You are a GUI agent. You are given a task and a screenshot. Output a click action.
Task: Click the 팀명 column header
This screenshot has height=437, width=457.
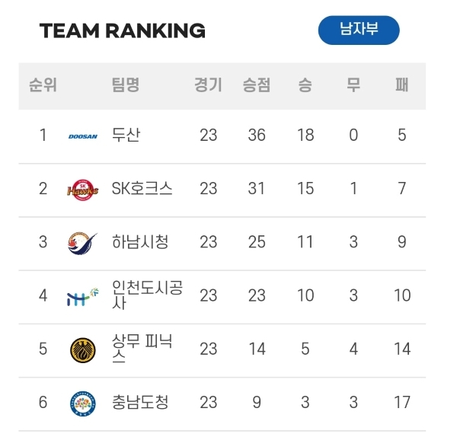[126, 85]
